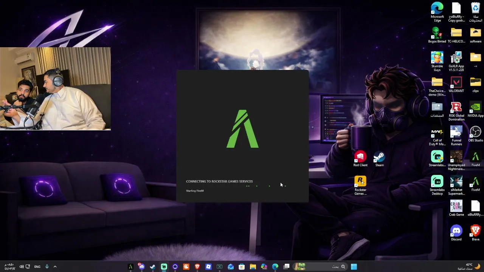Open Streamlabs from the taskbar

(164, 267)
